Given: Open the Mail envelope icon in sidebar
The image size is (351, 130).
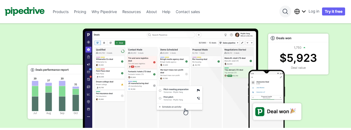Looking at the screenshot, I should tap(88, 72).
